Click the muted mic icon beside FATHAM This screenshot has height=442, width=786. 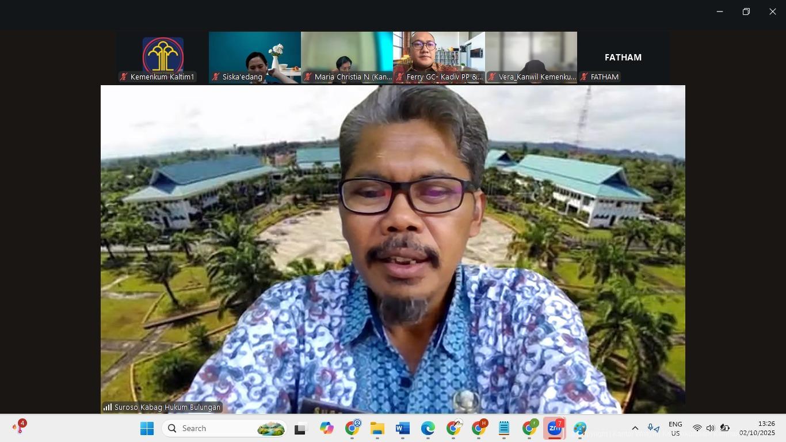tap(584, 77)
